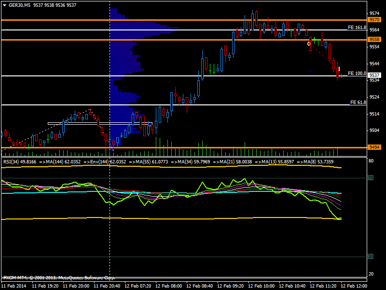Select the FE 61.8 Fibonacci label
The image size is (386, 290).
click(x=358, y=102)
